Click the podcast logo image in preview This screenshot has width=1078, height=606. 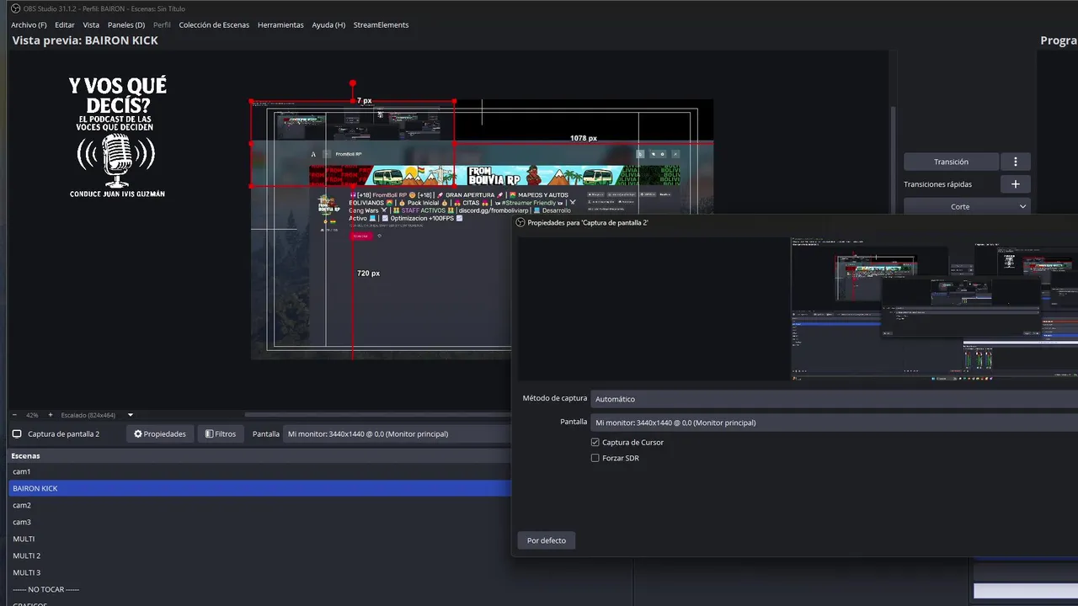tap(117, 137)
